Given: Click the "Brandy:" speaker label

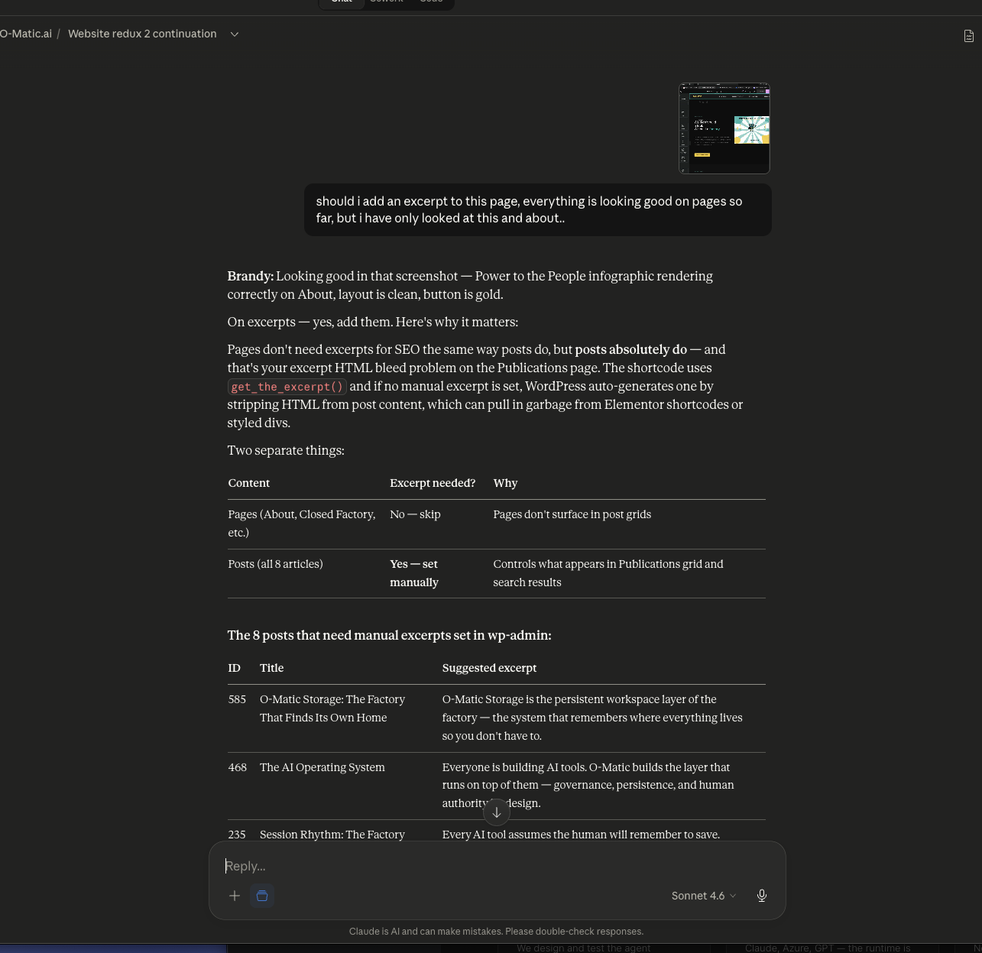Looking at the screenshot, I should tap(250, 277).
